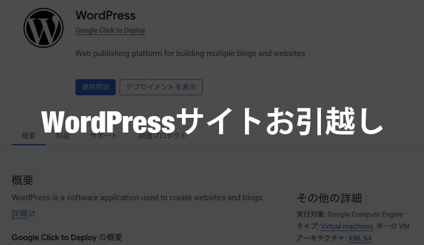Click the external-link icon next to 詳細

pyautogui.click(x=32, y=214)
